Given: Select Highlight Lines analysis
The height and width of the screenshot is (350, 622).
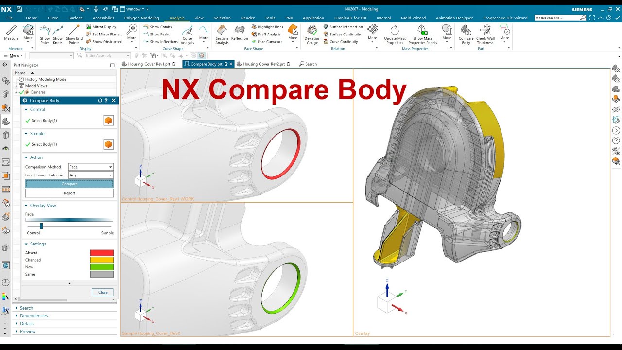Looking at the screenshot, I should 267,27.
